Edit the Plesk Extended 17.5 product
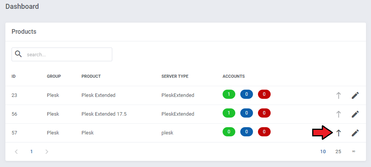The width and height of the screenshot is (371, 167). (x=355, y=114)
